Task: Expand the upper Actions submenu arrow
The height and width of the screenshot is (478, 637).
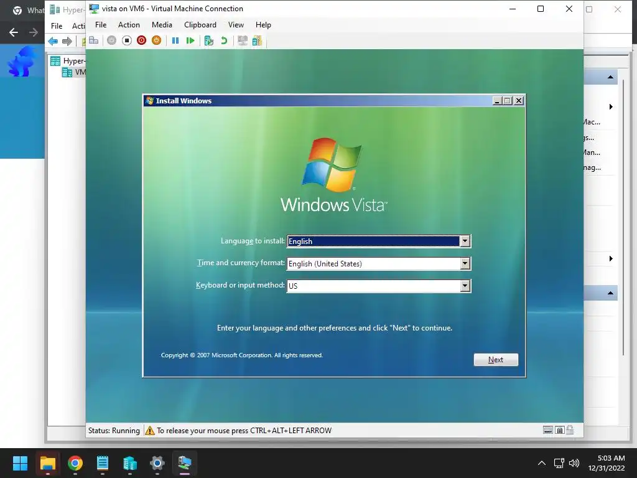Action: click(611, 107)
